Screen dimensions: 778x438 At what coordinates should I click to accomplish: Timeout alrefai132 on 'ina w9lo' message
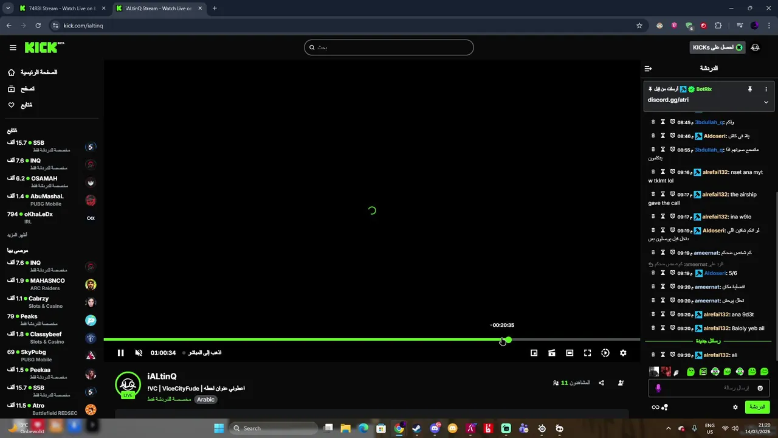pyautogui.click(x=663, y=217)
